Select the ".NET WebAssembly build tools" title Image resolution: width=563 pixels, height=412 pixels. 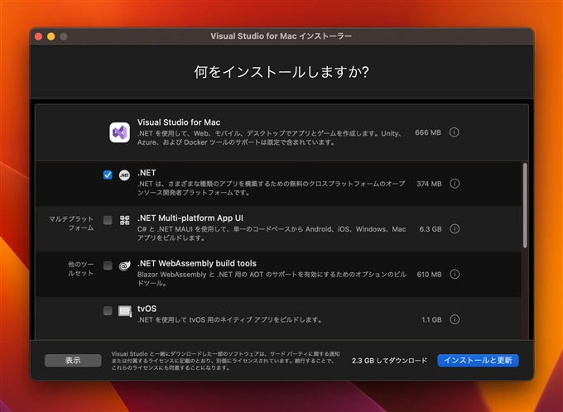coord(197,263)
